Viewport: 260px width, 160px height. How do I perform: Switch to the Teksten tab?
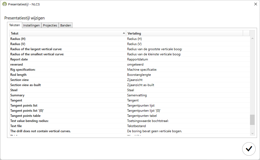pyautogui.click(x=15, y=25)
